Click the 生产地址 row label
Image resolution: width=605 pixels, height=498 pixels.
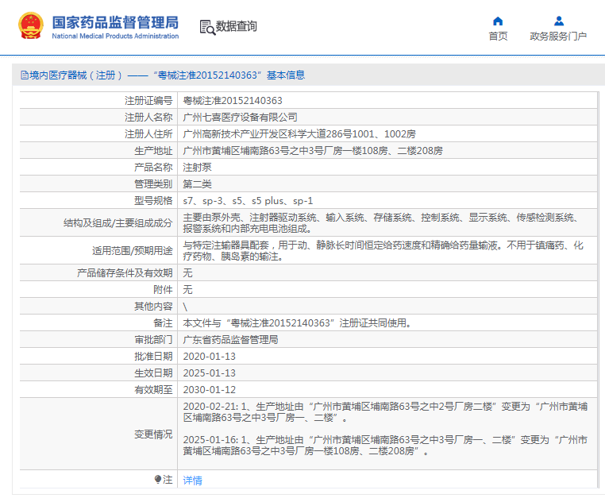tap(153, 151)
